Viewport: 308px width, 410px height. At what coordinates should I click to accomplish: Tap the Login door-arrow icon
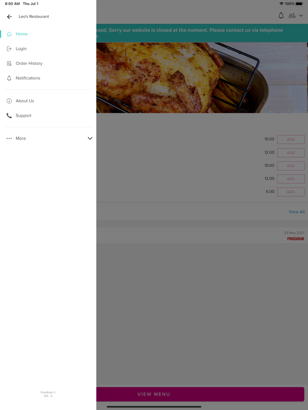point(9,49)
